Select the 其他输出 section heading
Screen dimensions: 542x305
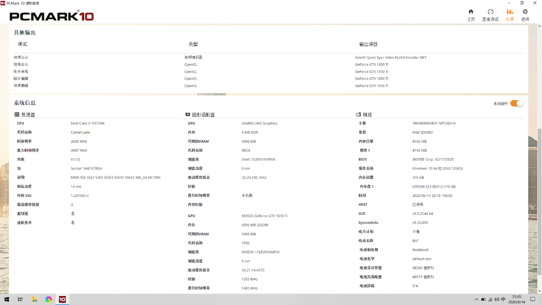(25, 32)
